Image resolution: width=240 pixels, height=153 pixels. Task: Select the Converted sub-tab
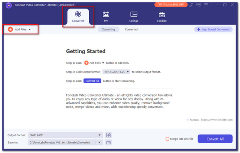click(x=131, y=29)
